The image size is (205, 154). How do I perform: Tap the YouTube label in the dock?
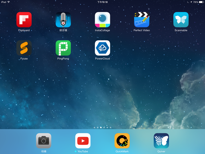tap(83, 151)
